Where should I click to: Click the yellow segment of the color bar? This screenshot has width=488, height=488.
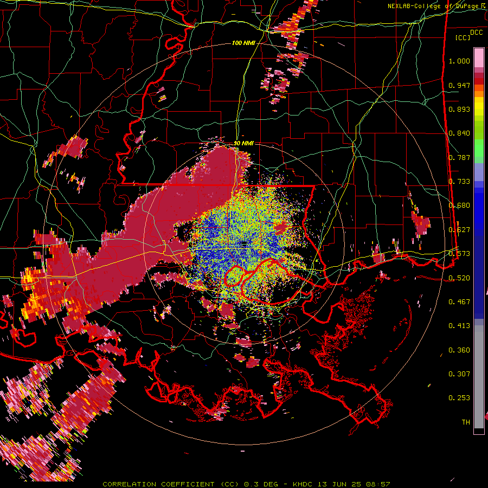[x=479, y=107]
